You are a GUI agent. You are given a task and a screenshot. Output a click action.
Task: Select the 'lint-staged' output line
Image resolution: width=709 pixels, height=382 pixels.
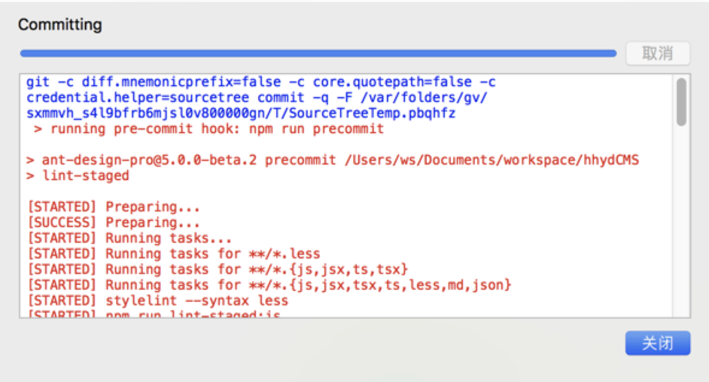pyautogui.click(x=78, y=175)
